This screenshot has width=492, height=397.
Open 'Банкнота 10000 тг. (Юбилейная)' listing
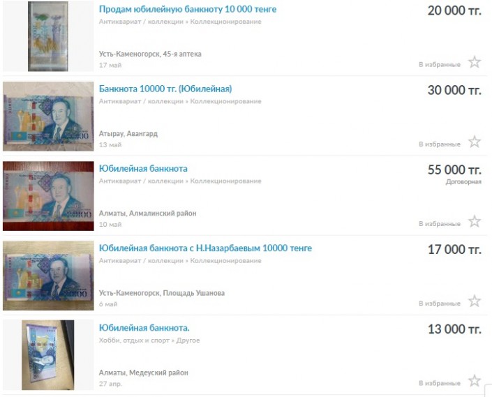(165, 89)
